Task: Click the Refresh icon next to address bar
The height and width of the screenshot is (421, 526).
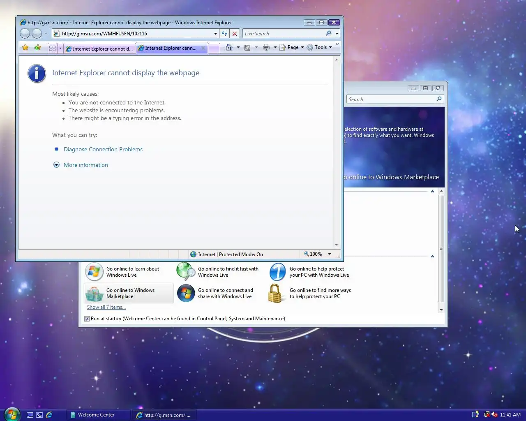Action: [224, 34]
